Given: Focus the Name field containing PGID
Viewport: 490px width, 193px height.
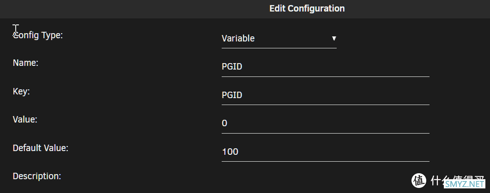Looking at the screenshot, I should [325, 67].
